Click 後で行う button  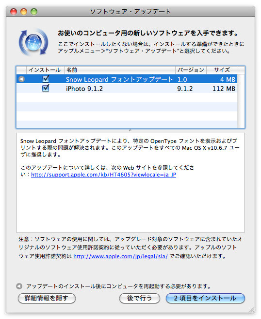point(139,298)
